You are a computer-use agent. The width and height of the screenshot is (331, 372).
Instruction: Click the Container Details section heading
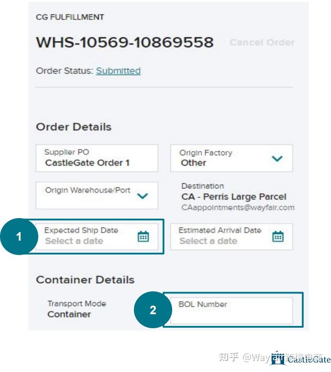point(85,280)
